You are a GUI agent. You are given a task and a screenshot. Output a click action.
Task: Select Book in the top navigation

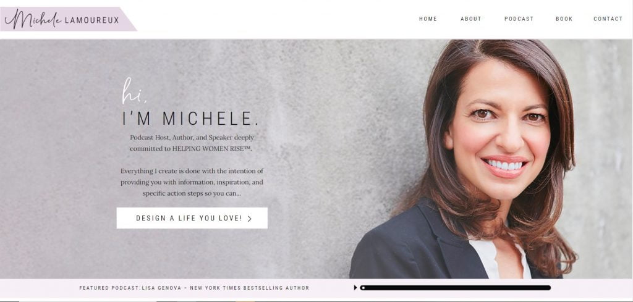pyautogui.click(x=564, y=19)
